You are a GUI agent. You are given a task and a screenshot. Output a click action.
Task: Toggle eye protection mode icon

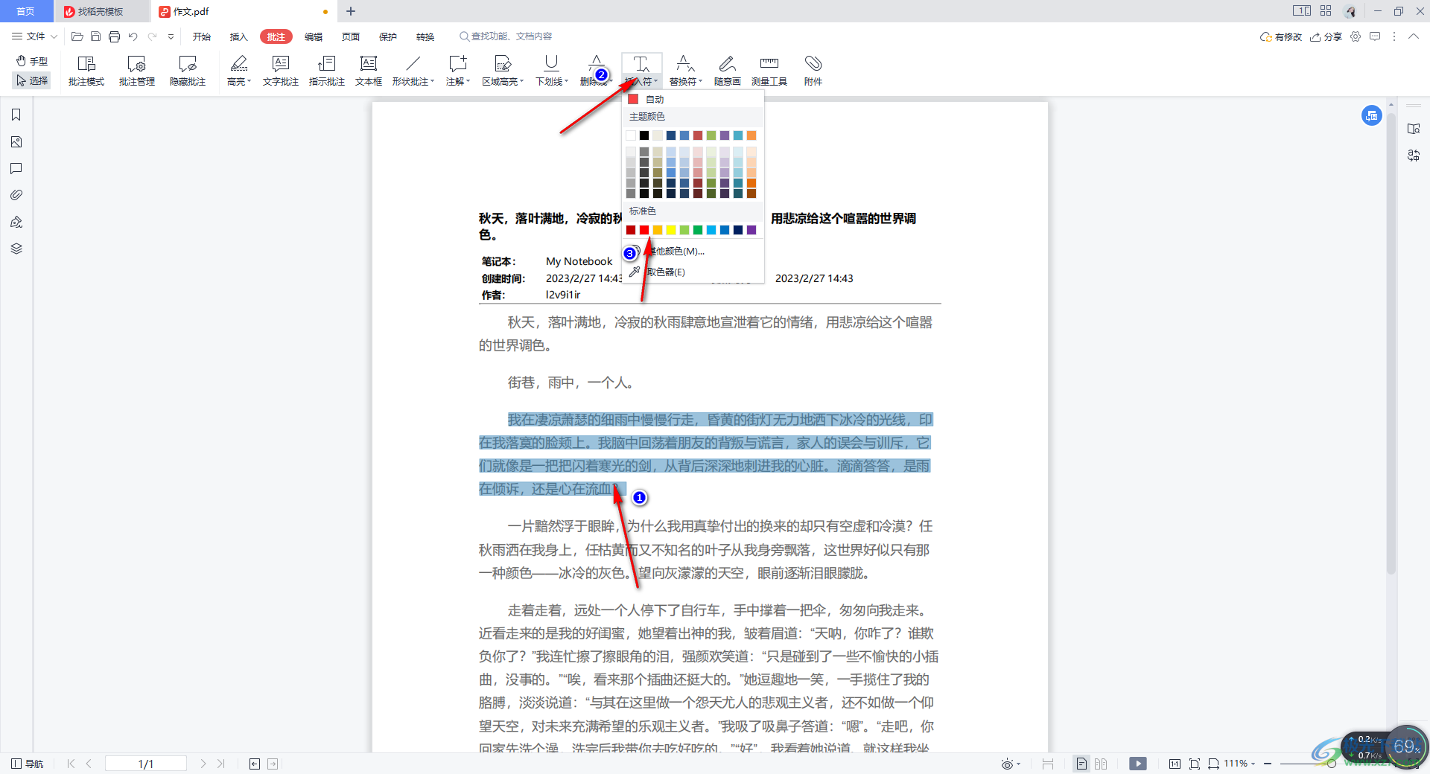pyautogui.click(x=1007, y=764)
